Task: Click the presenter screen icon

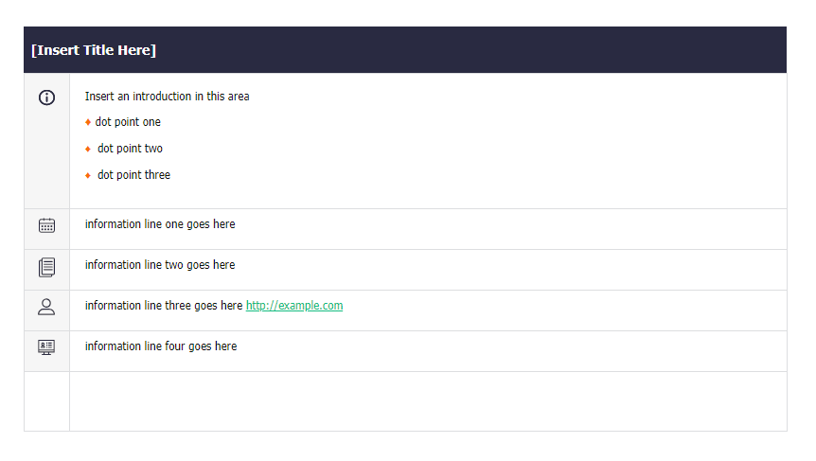Action: [46, 347]
